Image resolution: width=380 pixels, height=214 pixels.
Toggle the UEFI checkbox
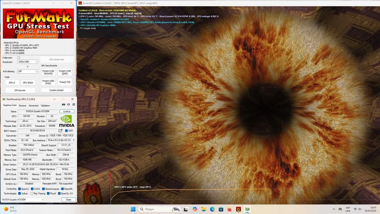[66, 131]
